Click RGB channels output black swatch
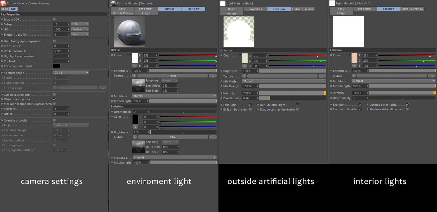The height and width of the screenshot is (212, 437). (x=56, y=66)
